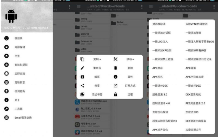Select 超强去除签名校验2.0 option

click(x=165, y=121)
